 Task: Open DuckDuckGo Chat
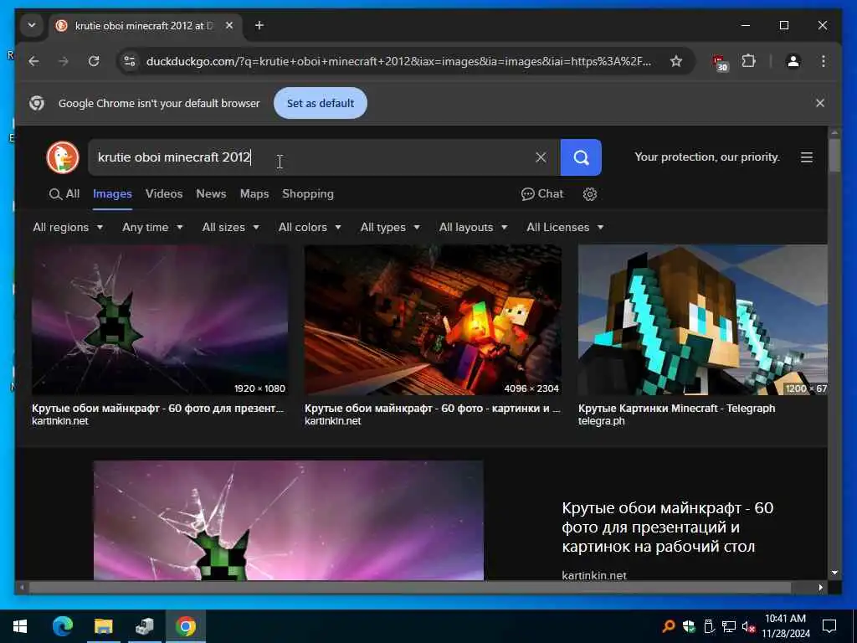pyautogui.click(x=541, y=194)
